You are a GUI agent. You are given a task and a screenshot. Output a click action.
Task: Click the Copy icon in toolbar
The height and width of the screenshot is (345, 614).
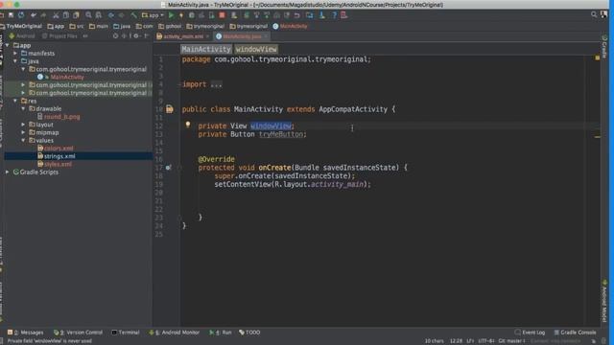click(x=66, y=15)
